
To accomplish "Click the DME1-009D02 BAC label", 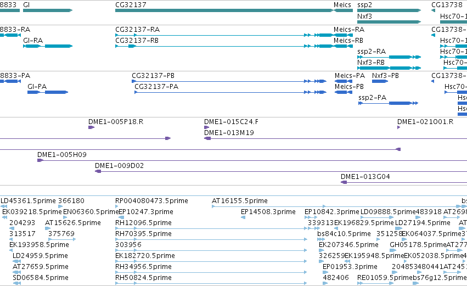I will [119, 166].
